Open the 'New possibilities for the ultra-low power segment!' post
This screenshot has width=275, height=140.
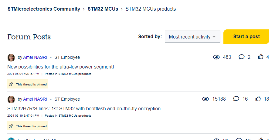61,67
